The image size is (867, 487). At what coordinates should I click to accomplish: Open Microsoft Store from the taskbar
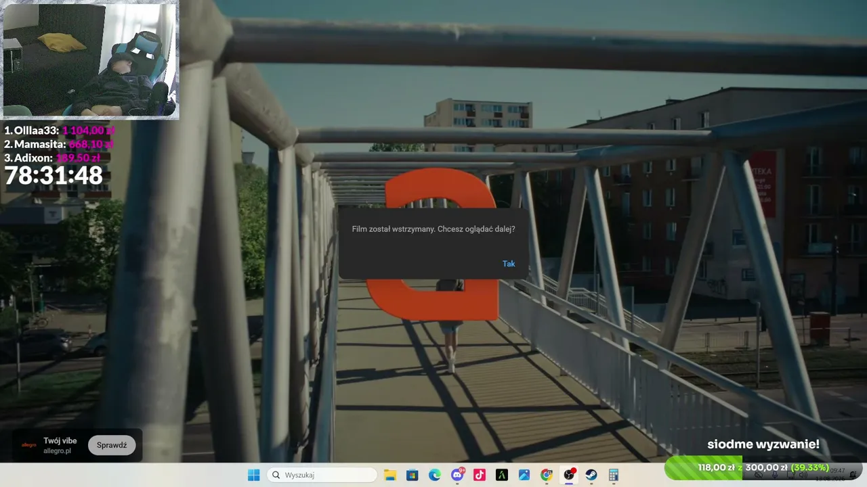(412, 476)
